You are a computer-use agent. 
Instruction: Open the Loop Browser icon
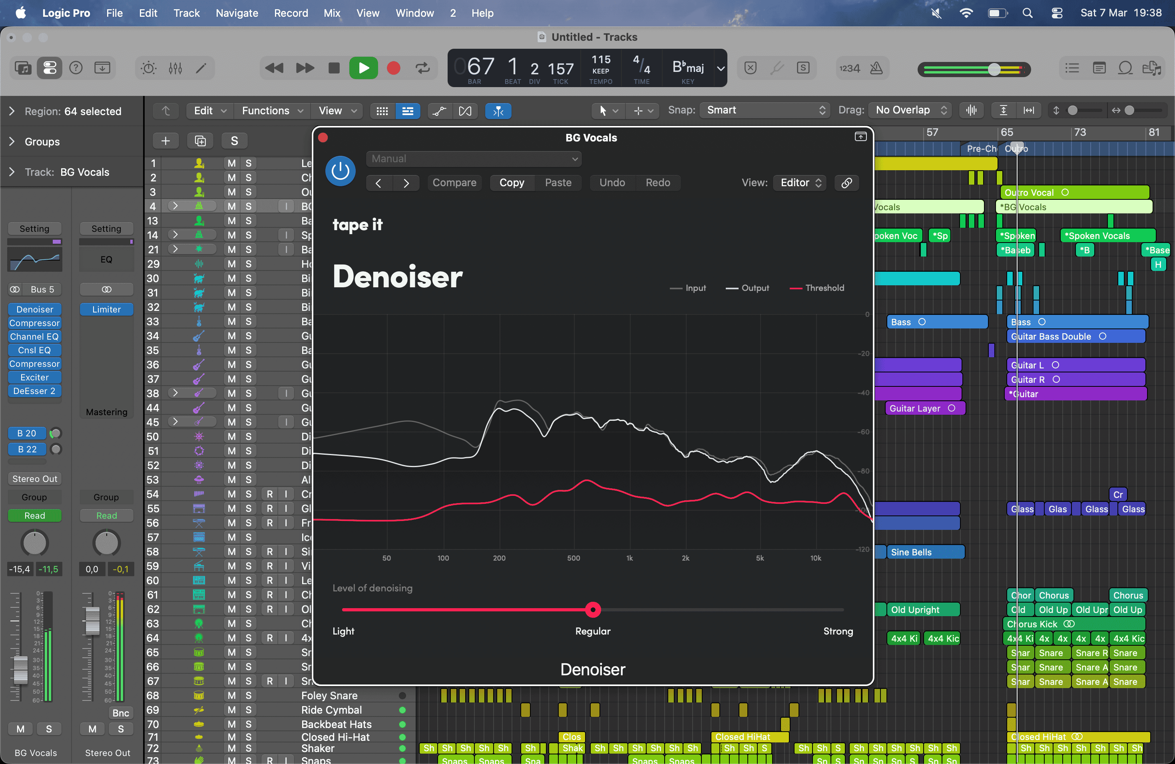[x=1125, y=68]
